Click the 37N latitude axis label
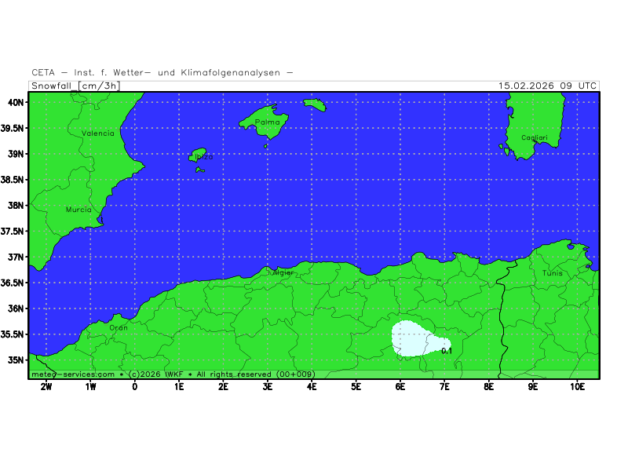628x471 pixels. (16, 257)
